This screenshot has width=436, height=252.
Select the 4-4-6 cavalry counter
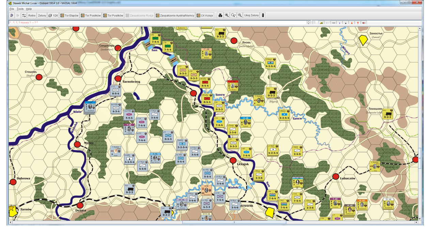coord(142,166)
